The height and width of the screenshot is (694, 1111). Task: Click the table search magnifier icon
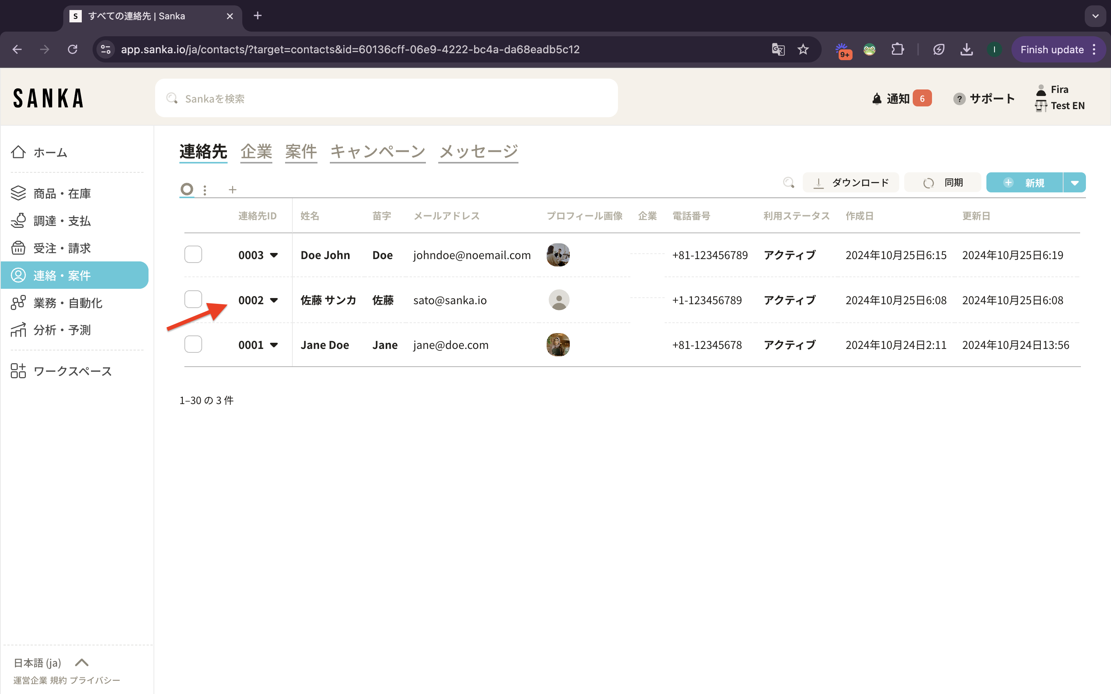pos(788,183)
